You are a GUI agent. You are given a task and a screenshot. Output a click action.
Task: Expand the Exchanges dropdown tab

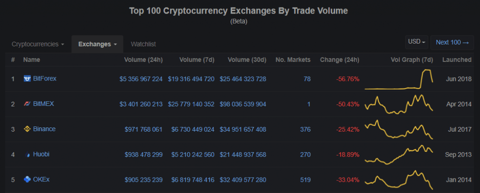(x=97, y=44)
